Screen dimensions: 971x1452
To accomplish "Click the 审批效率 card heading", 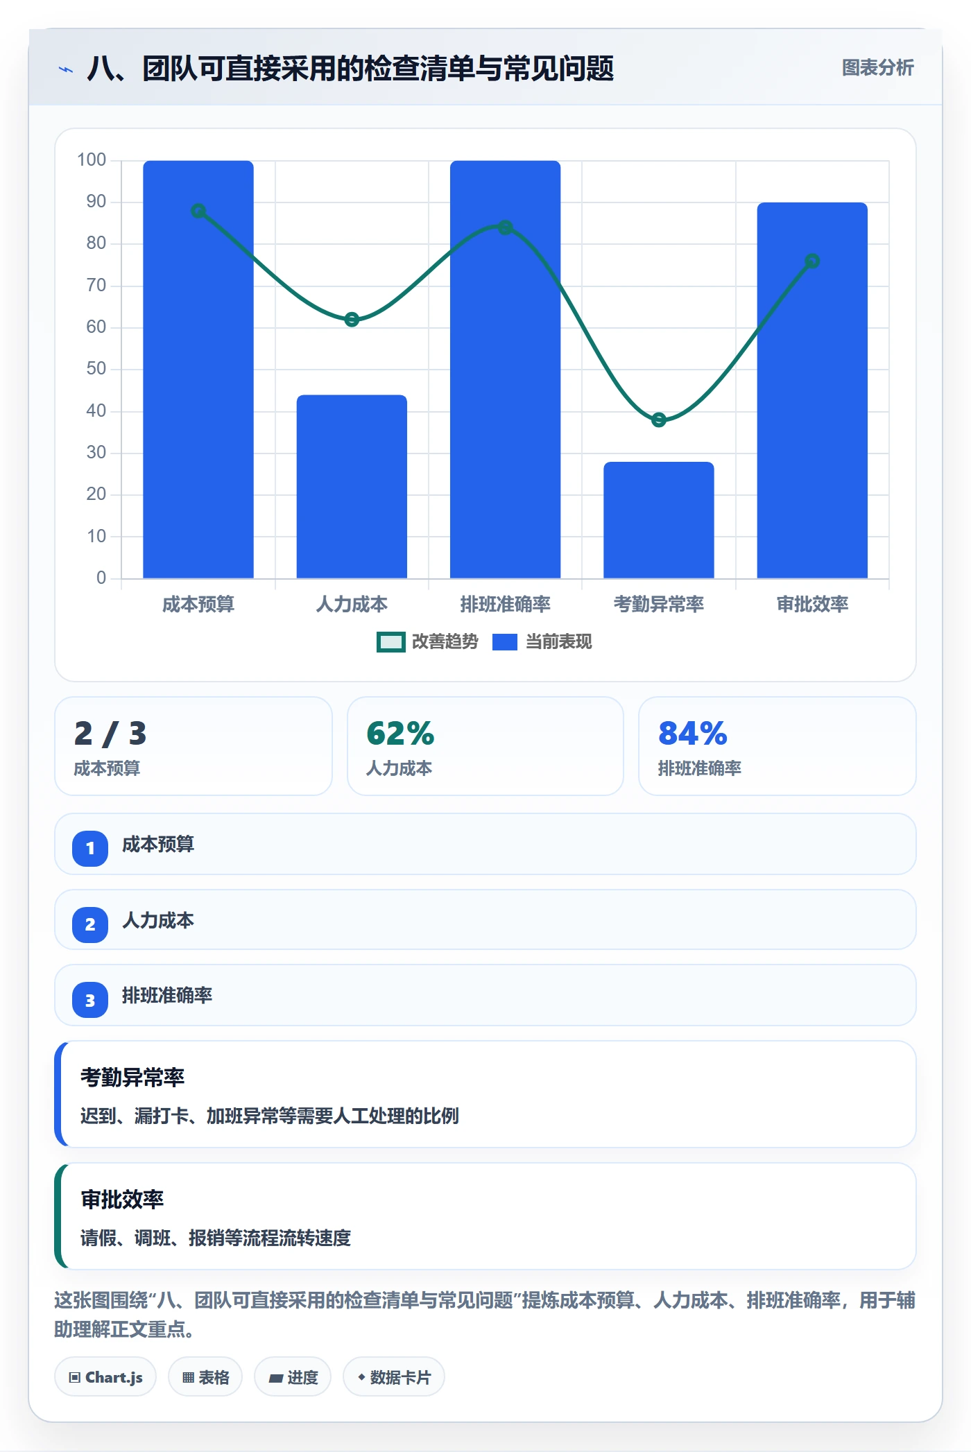I will (x=122, y=1200).
